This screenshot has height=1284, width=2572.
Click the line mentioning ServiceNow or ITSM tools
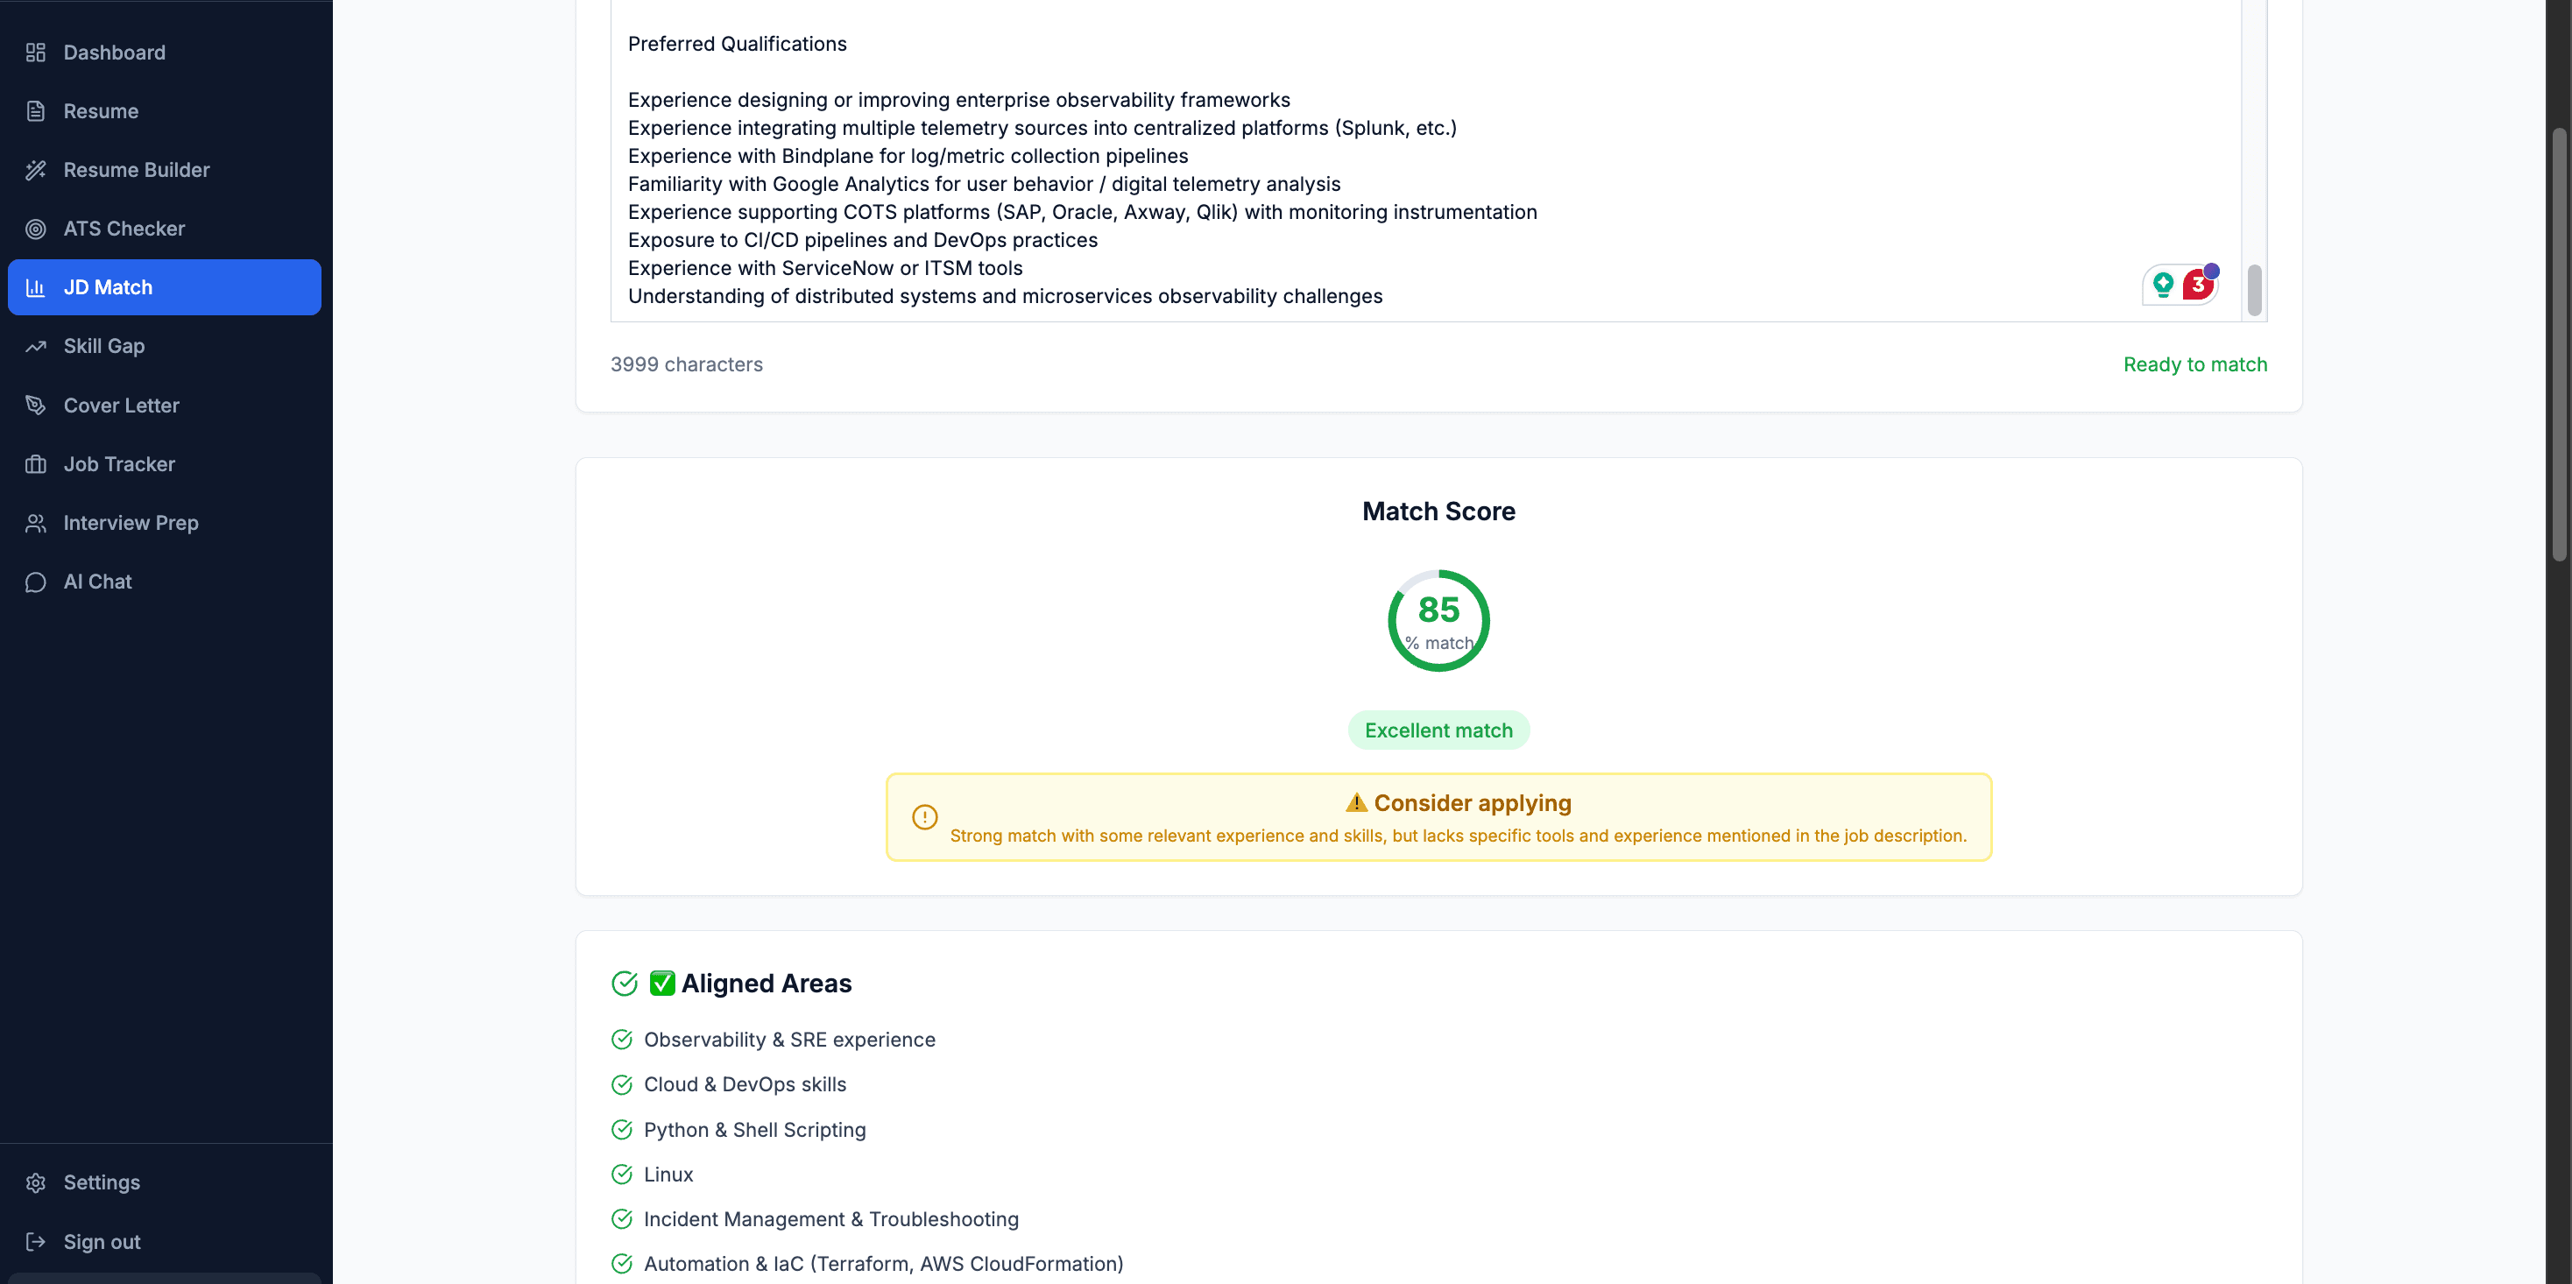click(x=824, y=268)
